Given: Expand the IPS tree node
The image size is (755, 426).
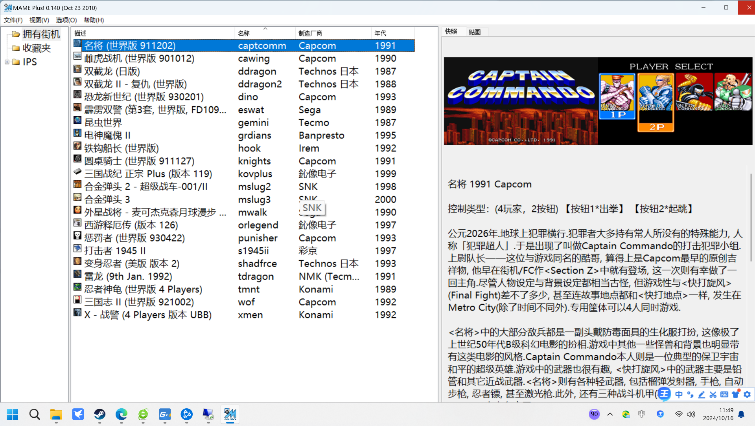Looking at the screenshot, I should [x=7, y=62].
